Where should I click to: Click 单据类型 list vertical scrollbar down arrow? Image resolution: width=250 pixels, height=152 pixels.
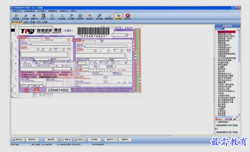point(239,114)
